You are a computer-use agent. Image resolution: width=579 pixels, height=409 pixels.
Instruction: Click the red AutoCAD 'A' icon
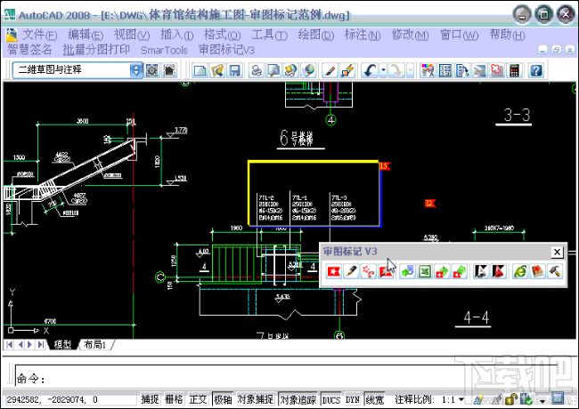click(x=499, y=271)
